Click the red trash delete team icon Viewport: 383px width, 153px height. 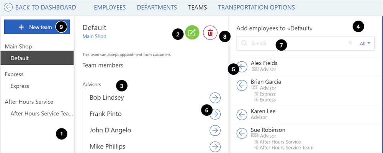(x=210, y=33)
